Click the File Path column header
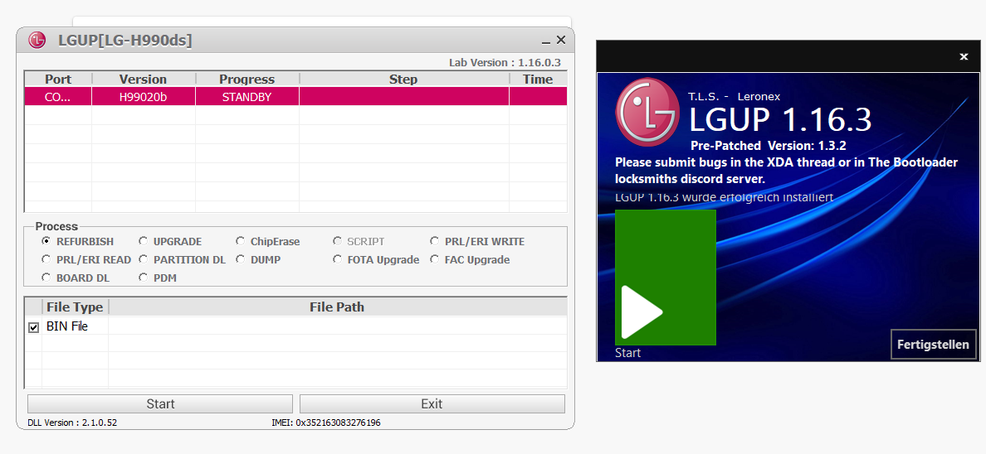Viewport: 986px width, 454px height. 337,307
